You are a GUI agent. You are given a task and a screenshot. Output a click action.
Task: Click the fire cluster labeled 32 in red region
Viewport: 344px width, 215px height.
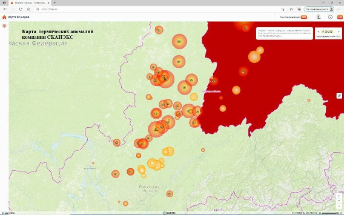[x=243, y=72]
